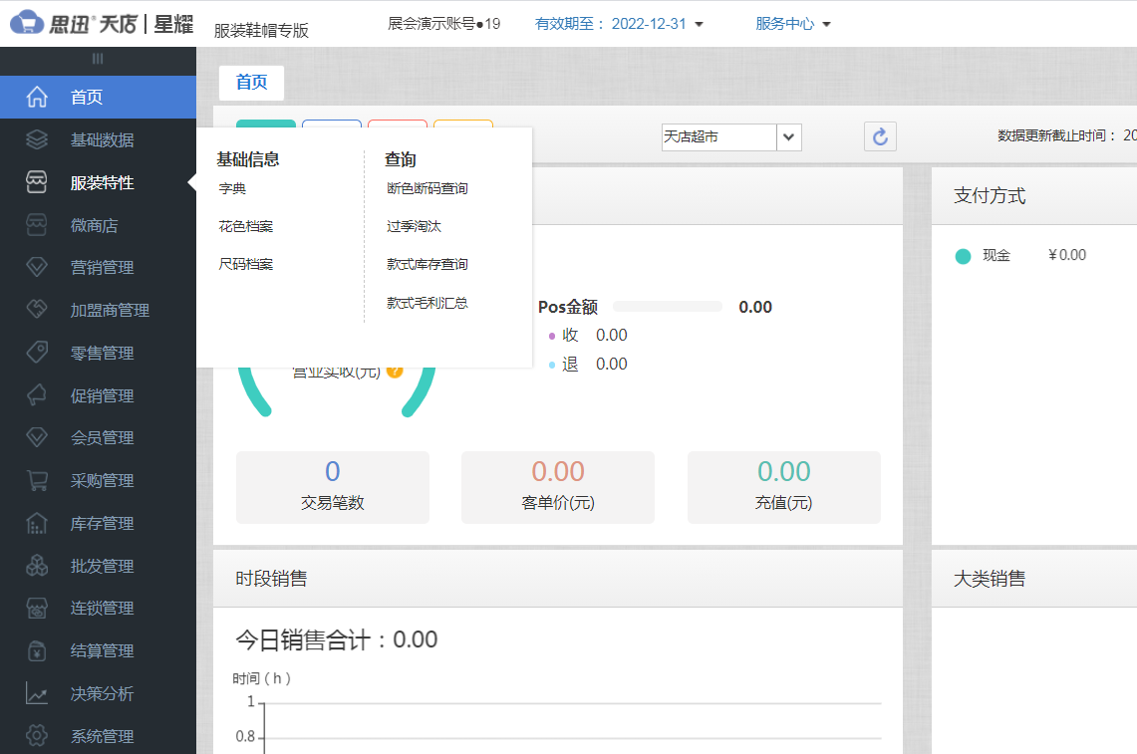Click the green dot beside 现金
Image resolution: width=1137 pixels, height=754 pixels.
pyautogui.click(x=963, y=256)
